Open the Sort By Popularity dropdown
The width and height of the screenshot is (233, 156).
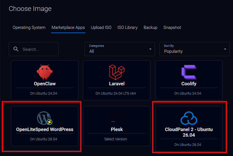(x=194, y=49)
